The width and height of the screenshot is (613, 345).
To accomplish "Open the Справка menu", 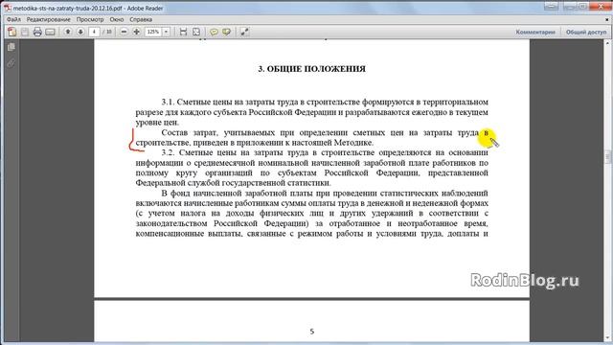I will 141,19.
